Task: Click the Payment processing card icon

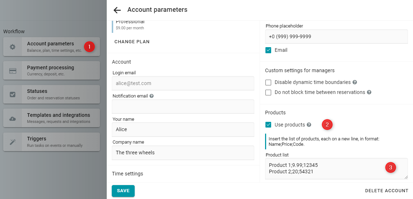Action: 13,71
